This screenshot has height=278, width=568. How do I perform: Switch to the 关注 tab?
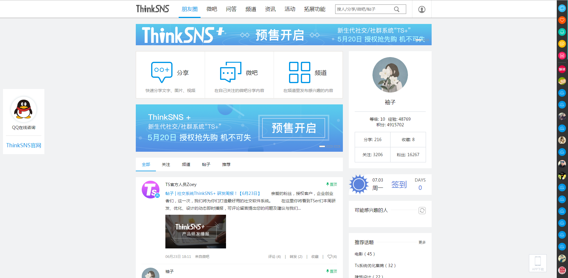coord(166,164)
